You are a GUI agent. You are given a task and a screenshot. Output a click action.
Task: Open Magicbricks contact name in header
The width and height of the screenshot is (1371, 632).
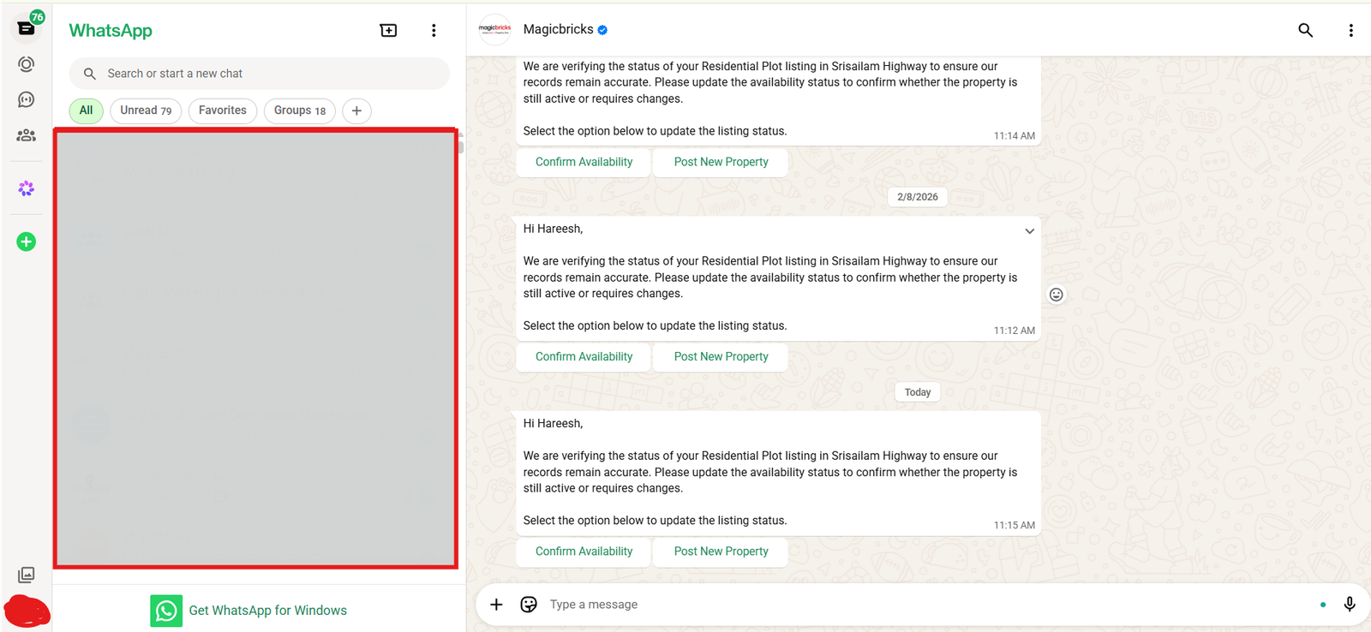(x=558, y=29)
